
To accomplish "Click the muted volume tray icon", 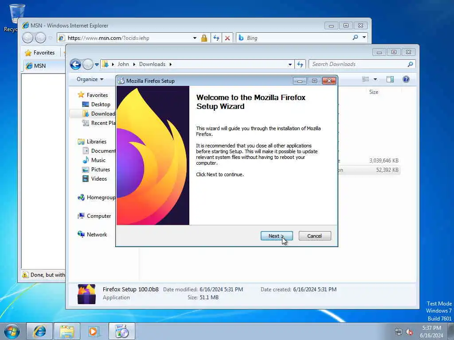I will (x=409, y=332).
